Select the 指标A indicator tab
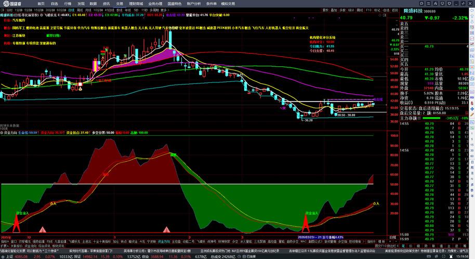Image resolution: width=475 pixels, height=259 pixels. point(5,241)
